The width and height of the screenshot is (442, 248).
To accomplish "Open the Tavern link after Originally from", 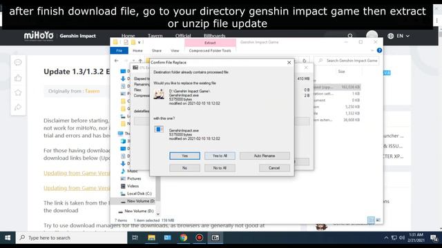I will (92, 91).
